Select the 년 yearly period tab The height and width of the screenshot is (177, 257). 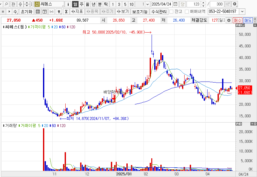click(94, 4)
